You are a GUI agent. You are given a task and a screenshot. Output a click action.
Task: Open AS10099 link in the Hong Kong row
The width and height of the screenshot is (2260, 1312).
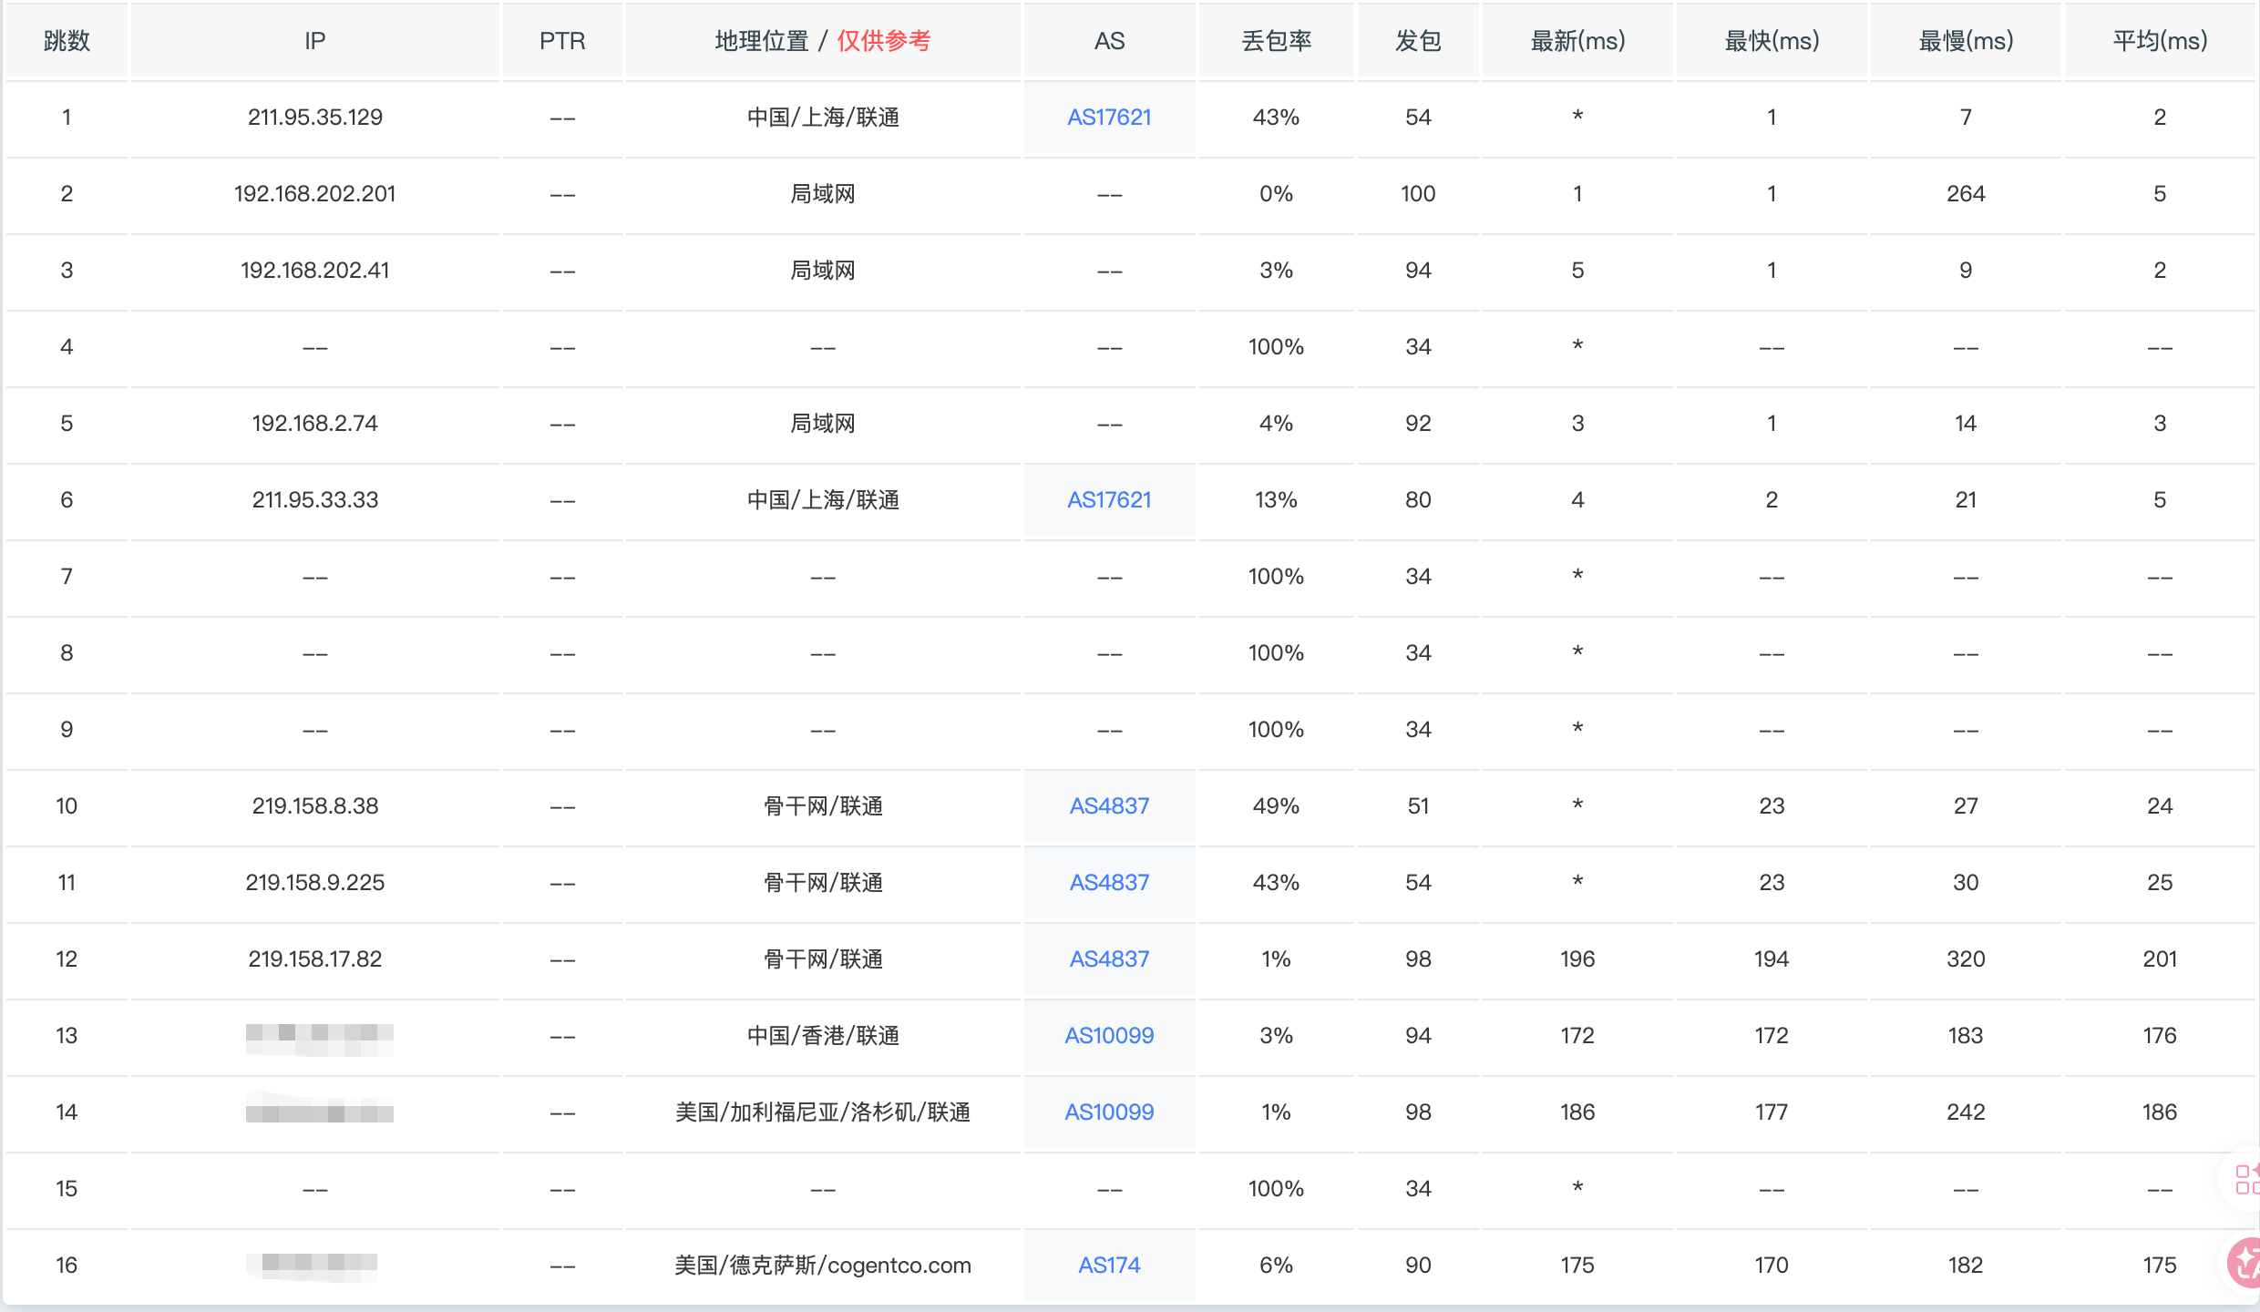click(x=1109, y=1036)
